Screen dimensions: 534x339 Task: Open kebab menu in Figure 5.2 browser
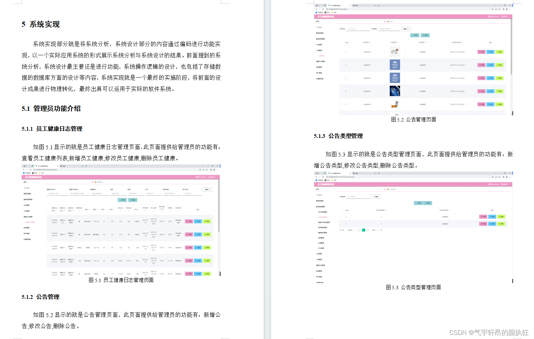510,9
